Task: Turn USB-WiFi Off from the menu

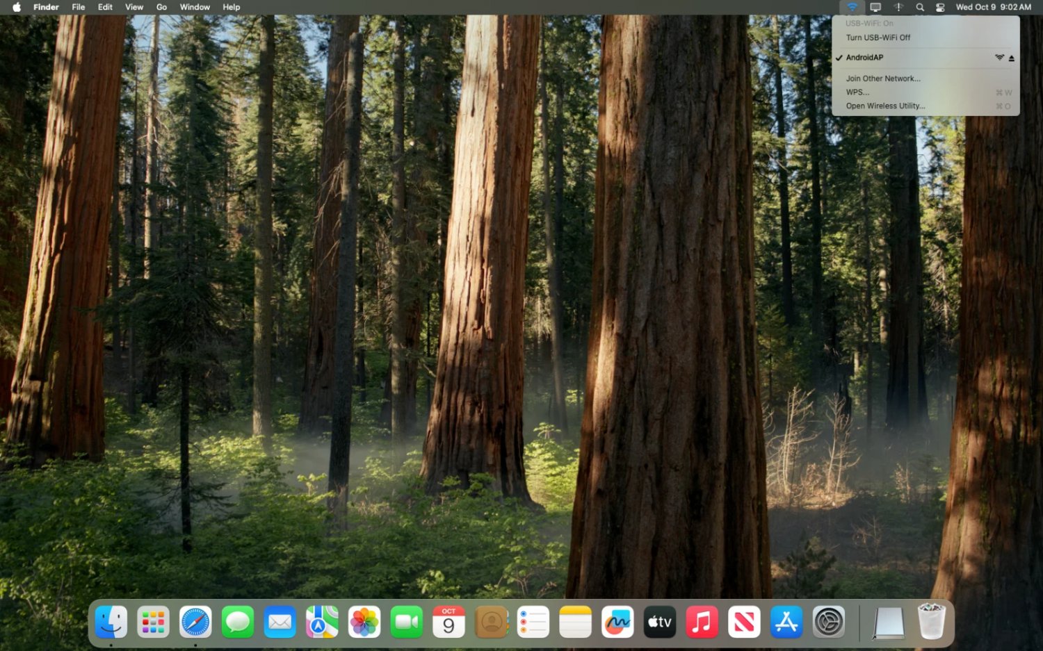Action: tap(925, 38)
